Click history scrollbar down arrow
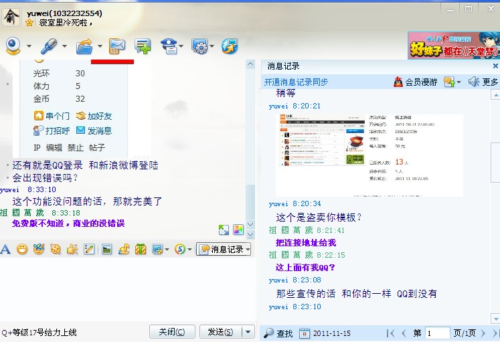The height and width of the screenshot is (342, 500). pos(495,319)
